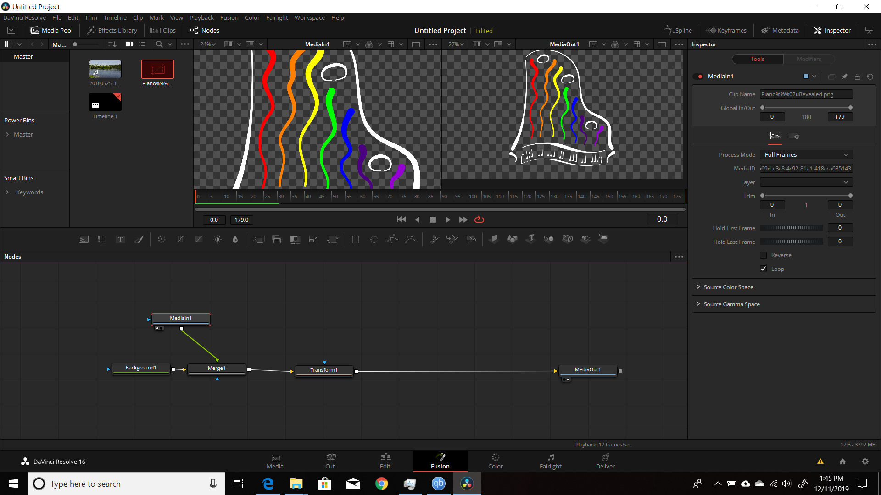Open media pool sort options
881x495 pixels.
[x=112, y=44]
